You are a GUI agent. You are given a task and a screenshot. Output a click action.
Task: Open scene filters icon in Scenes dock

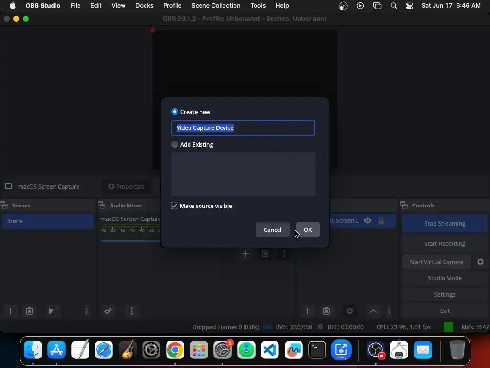tap(53, 310)
